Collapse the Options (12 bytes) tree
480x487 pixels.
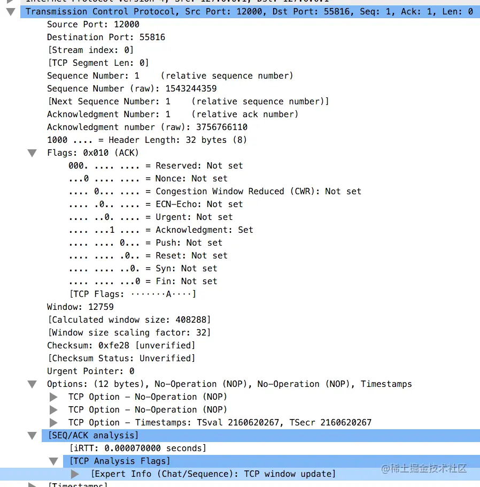[x=32, y=384]
